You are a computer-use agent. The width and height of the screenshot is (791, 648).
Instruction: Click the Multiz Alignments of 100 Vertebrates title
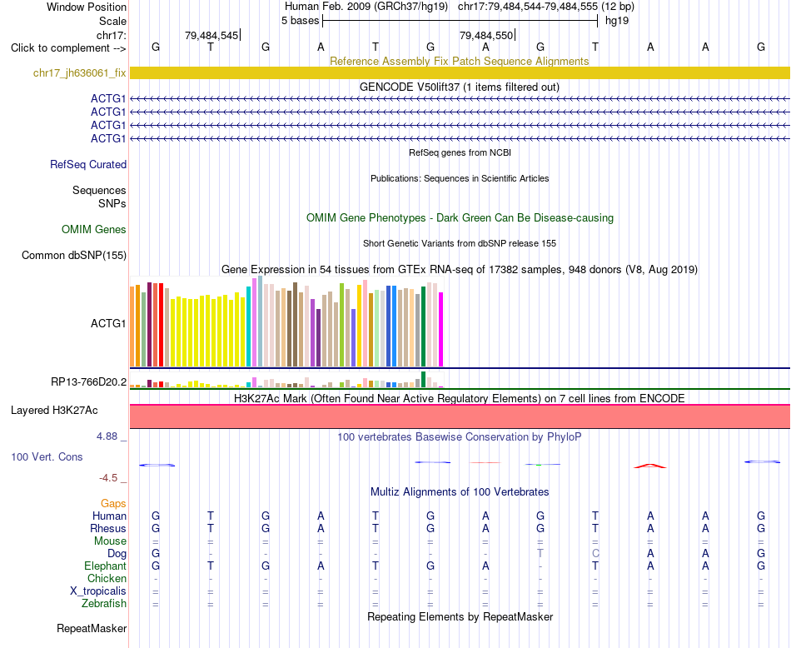click(x=460, y=491)
